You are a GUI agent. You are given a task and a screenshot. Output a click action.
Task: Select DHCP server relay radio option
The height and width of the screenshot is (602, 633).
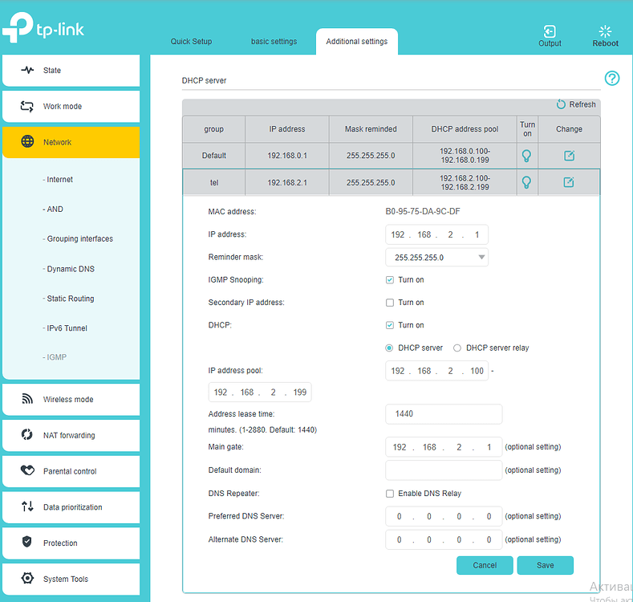pyautogui.click(x=457, y=348)
